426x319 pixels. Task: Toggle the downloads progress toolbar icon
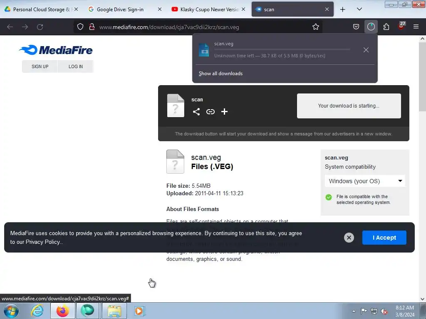tap(371, 27)
